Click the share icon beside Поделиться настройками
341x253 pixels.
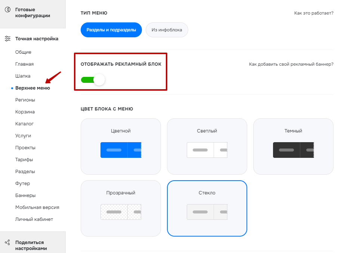7,242
